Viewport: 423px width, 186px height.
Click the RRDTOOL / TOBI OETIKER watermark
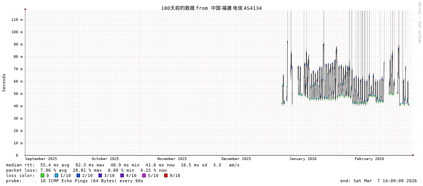[x=419, y=23]
